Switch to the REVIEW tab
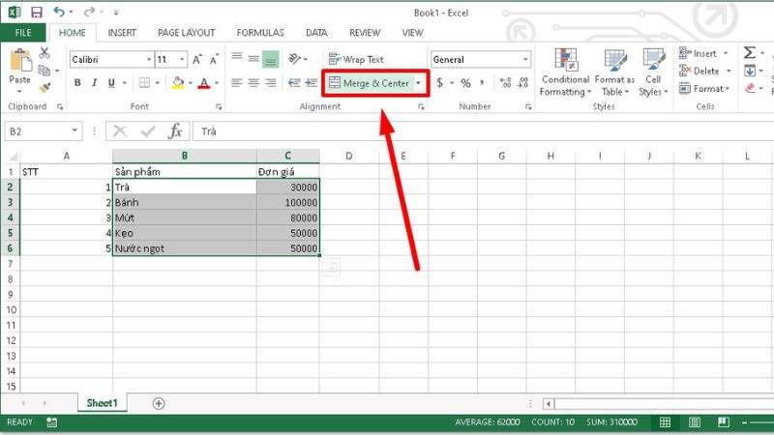The height and width of the screenshot is (435, 774). click(x=365, y=33)
